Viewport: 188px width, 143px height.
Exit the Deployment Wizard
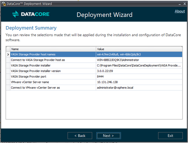170,136
